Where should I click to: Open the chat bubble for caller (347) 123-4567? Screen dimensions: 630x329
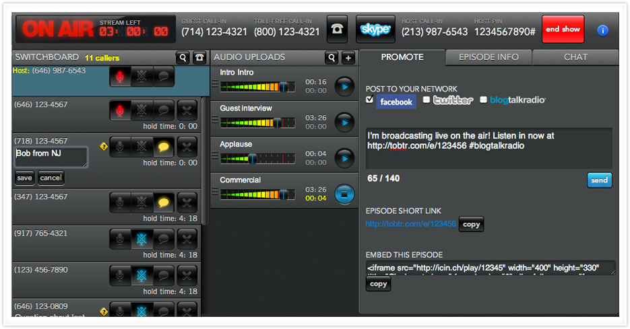pyautogui.click(x=164, y=202)
